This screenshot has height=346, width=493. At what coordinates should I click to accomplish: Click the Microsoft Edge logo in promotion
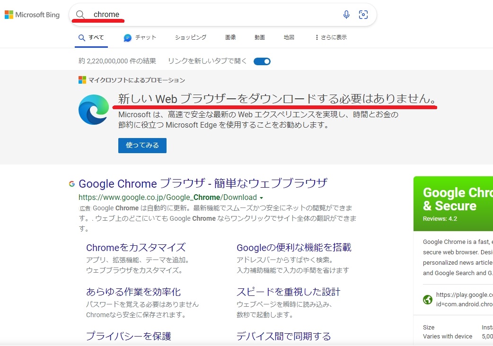(94, 110)
